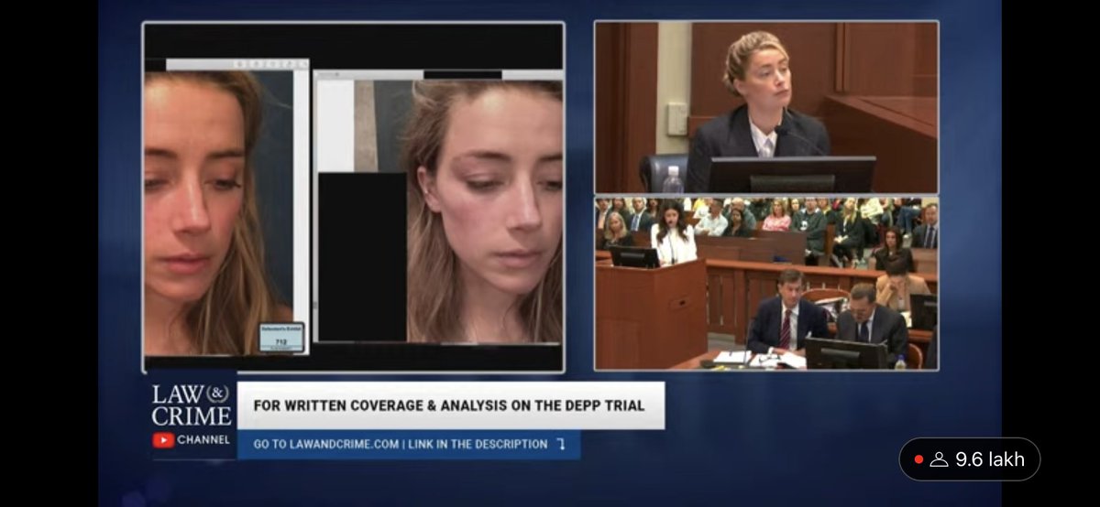Image resolution: width=1100 pixels, height=507 pixels.
Task: Tap the witness stand camera feed
Action: click(766, 107)
